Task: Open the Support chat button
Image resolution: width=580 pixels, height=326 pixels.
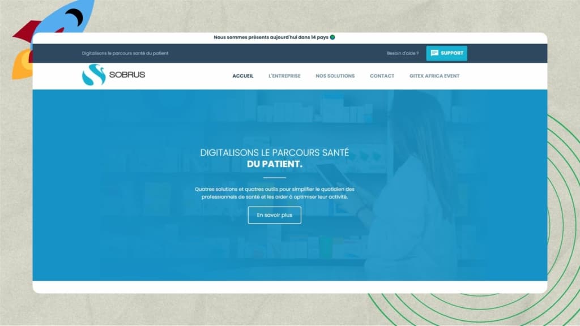Action: tap(446, 53)
